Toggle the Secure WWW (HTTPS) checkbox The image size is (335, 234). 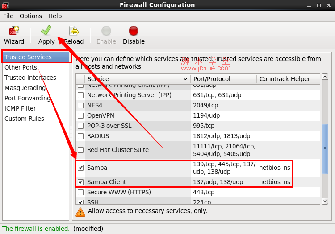click(80, 192)
